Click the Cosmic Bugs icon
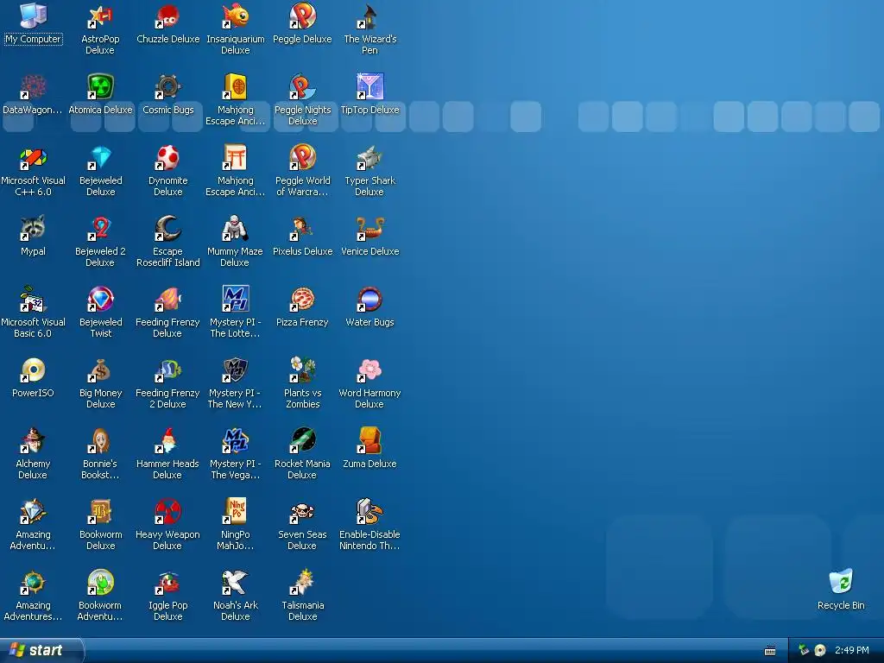 pos(167,87)
